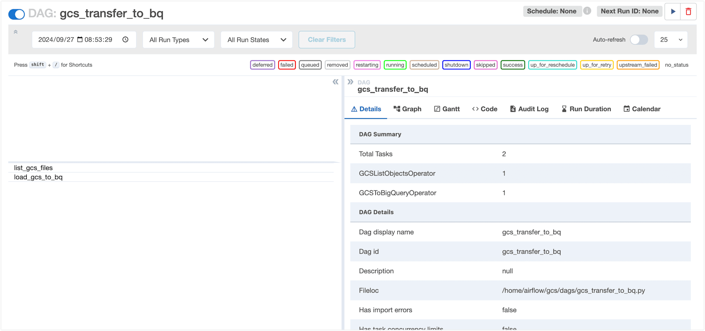
Task: Click the Has import errors false value
Action: click(509, 310)
